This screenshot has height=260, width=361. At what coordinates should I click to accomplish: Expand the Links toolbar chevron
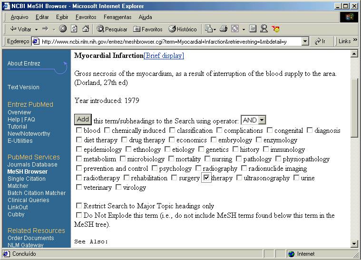coord(355,40)
